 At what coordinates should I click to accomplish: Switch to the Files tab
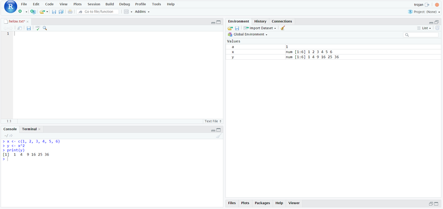(x=232, y=203)
